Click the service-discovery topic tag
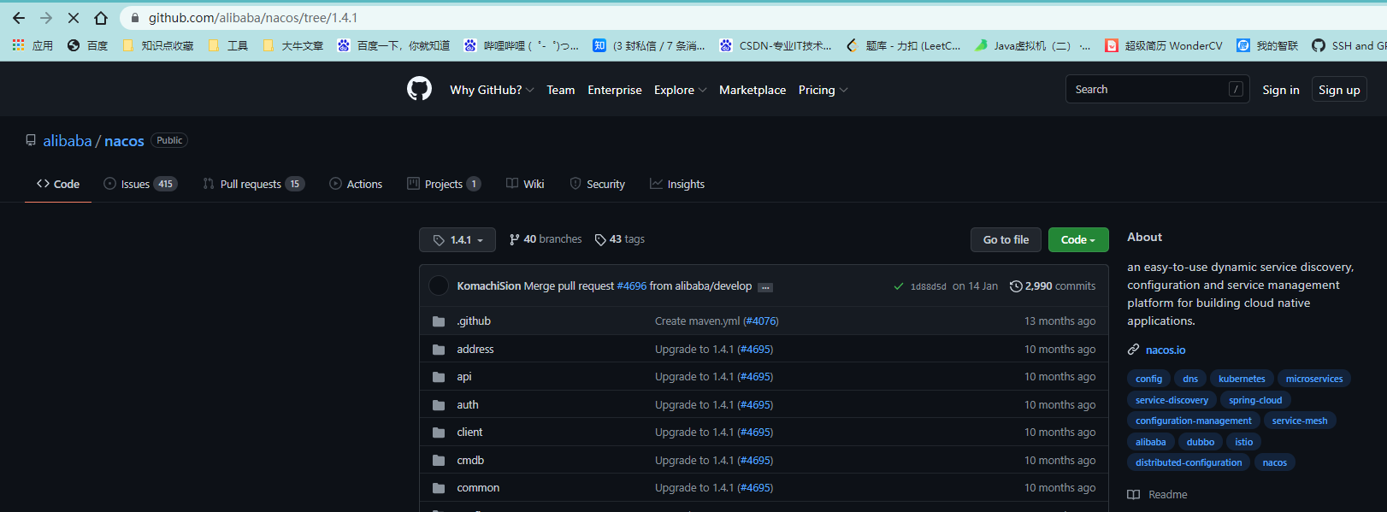Viewport: 1387px width, 512px height. click(x=1172, y=400)
